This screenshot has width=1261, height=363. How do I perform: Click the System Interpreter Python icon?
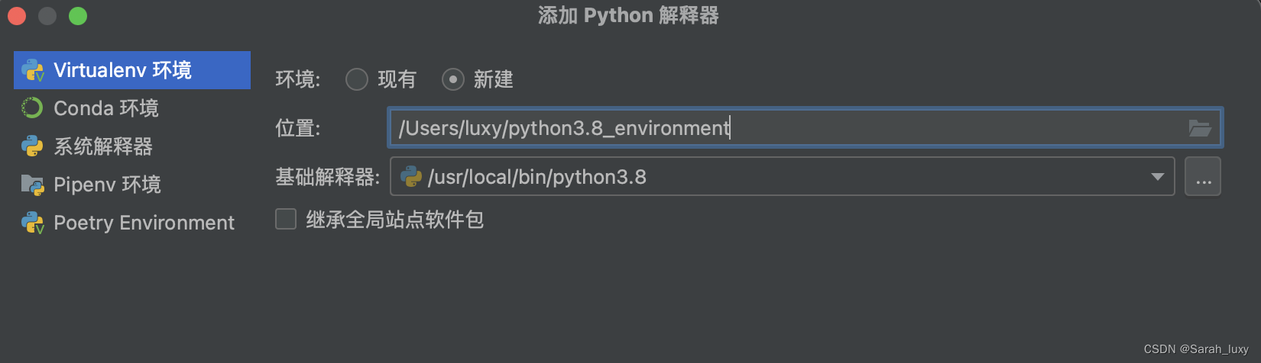click(x=32, y=146)
